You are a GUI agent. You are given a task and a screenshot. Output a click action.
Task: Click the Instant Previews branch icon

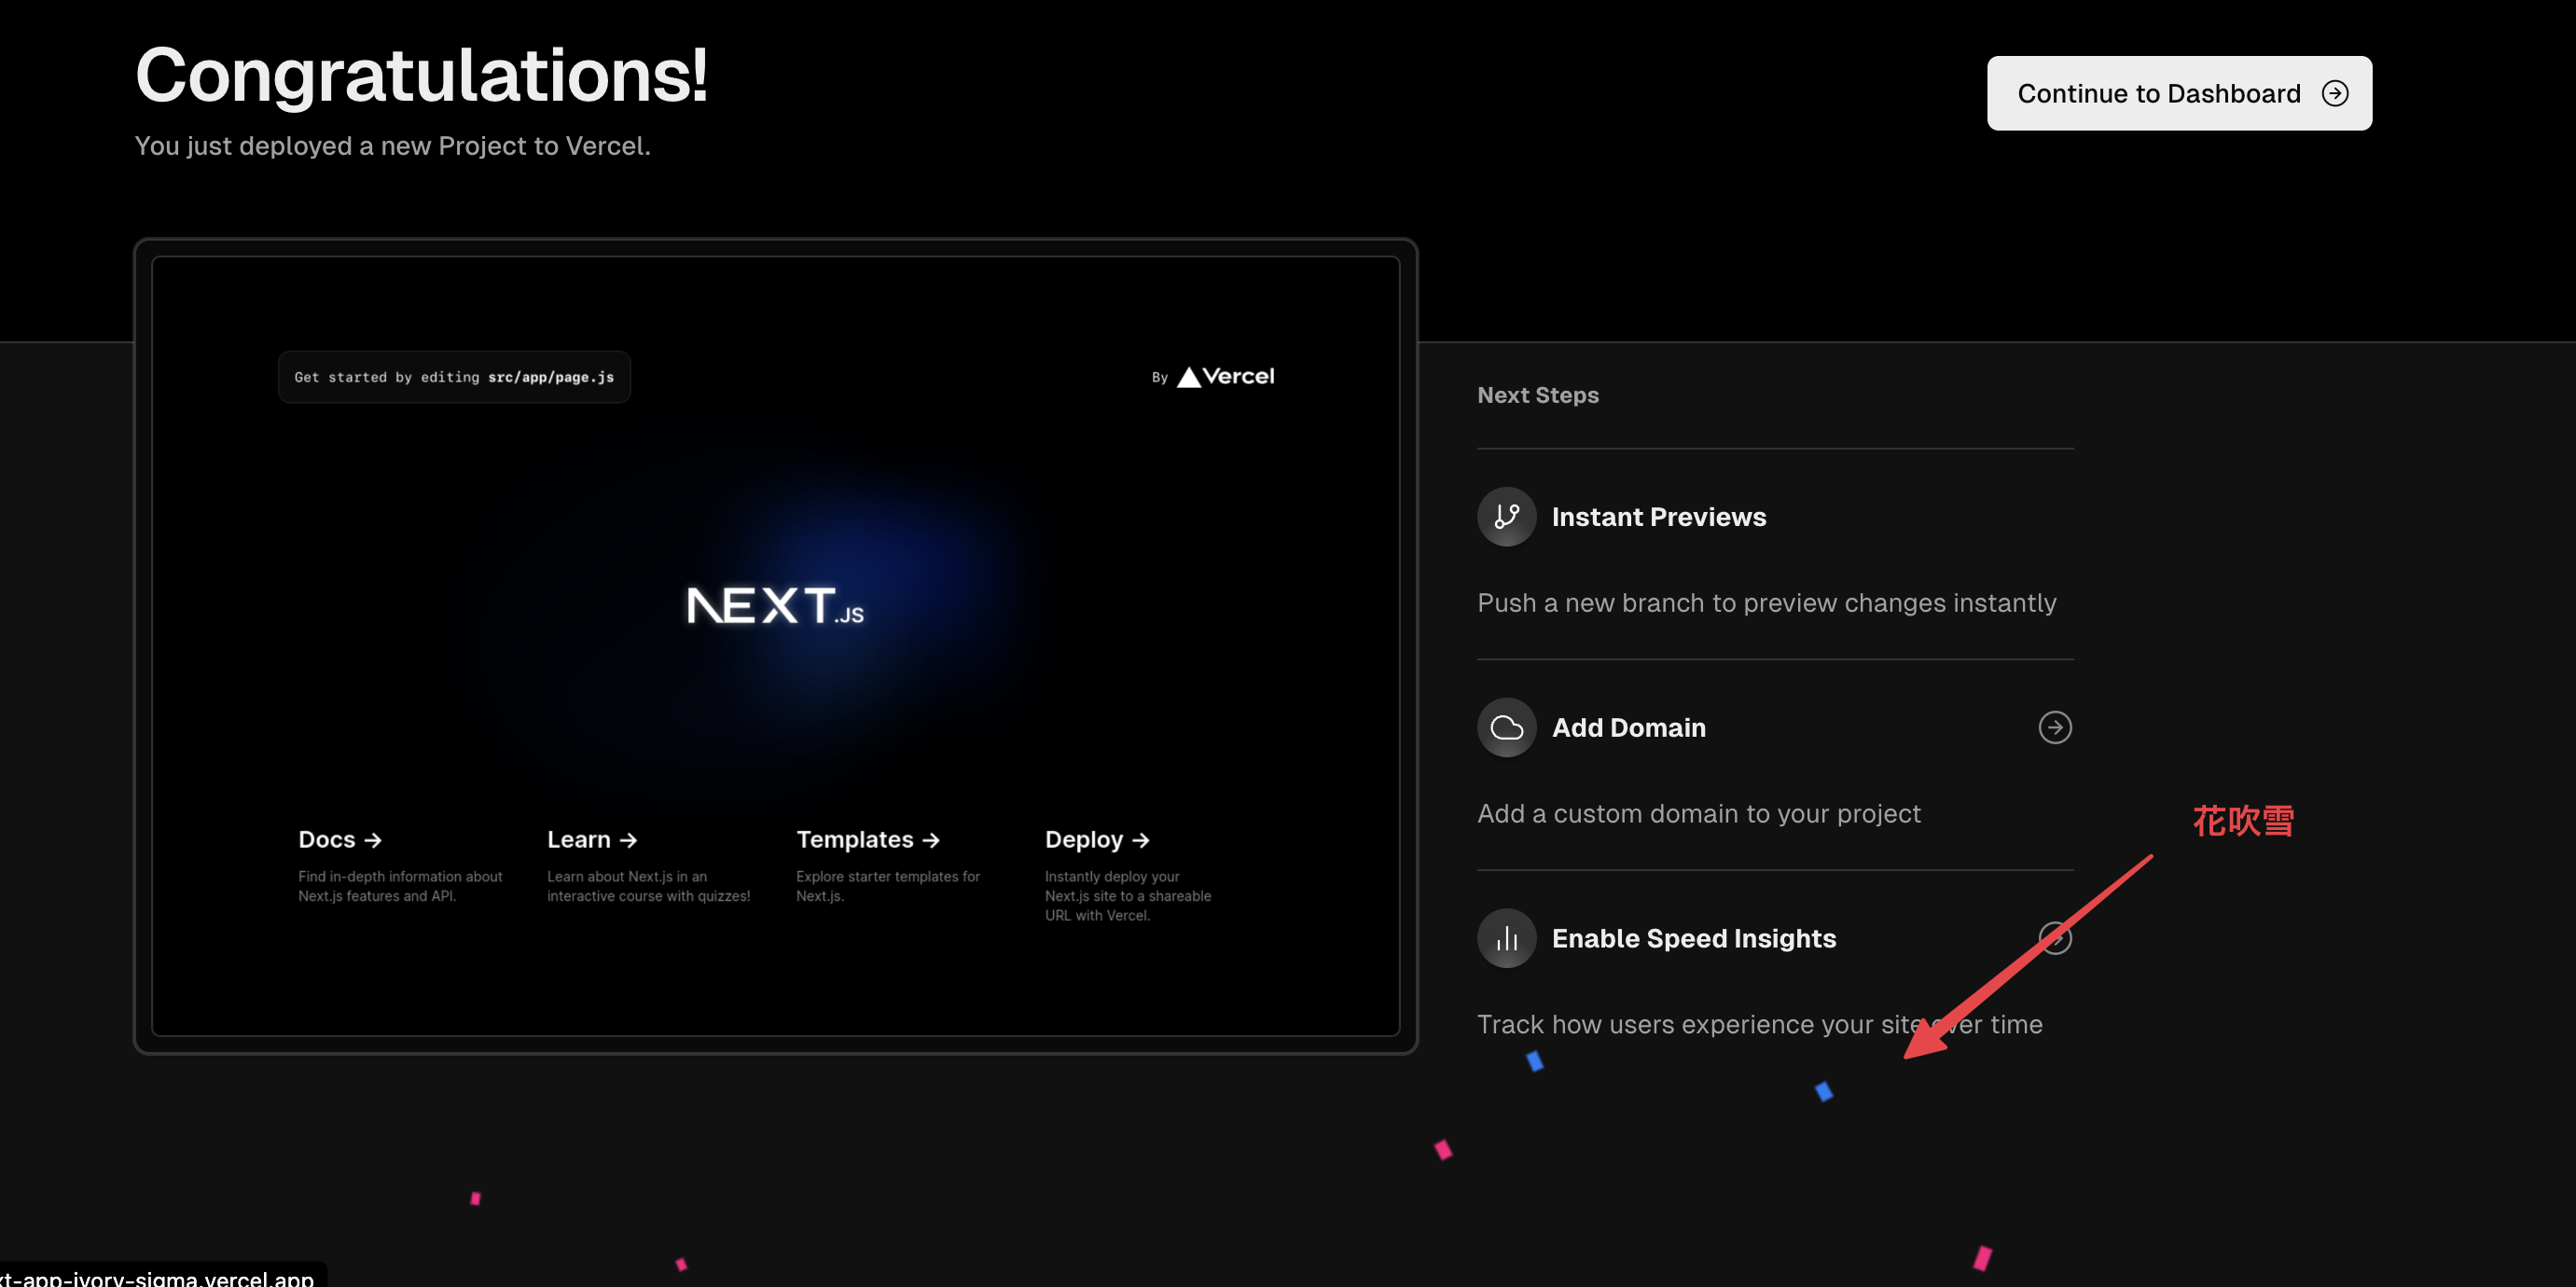pyautogui.click(x=1506, y=516)
